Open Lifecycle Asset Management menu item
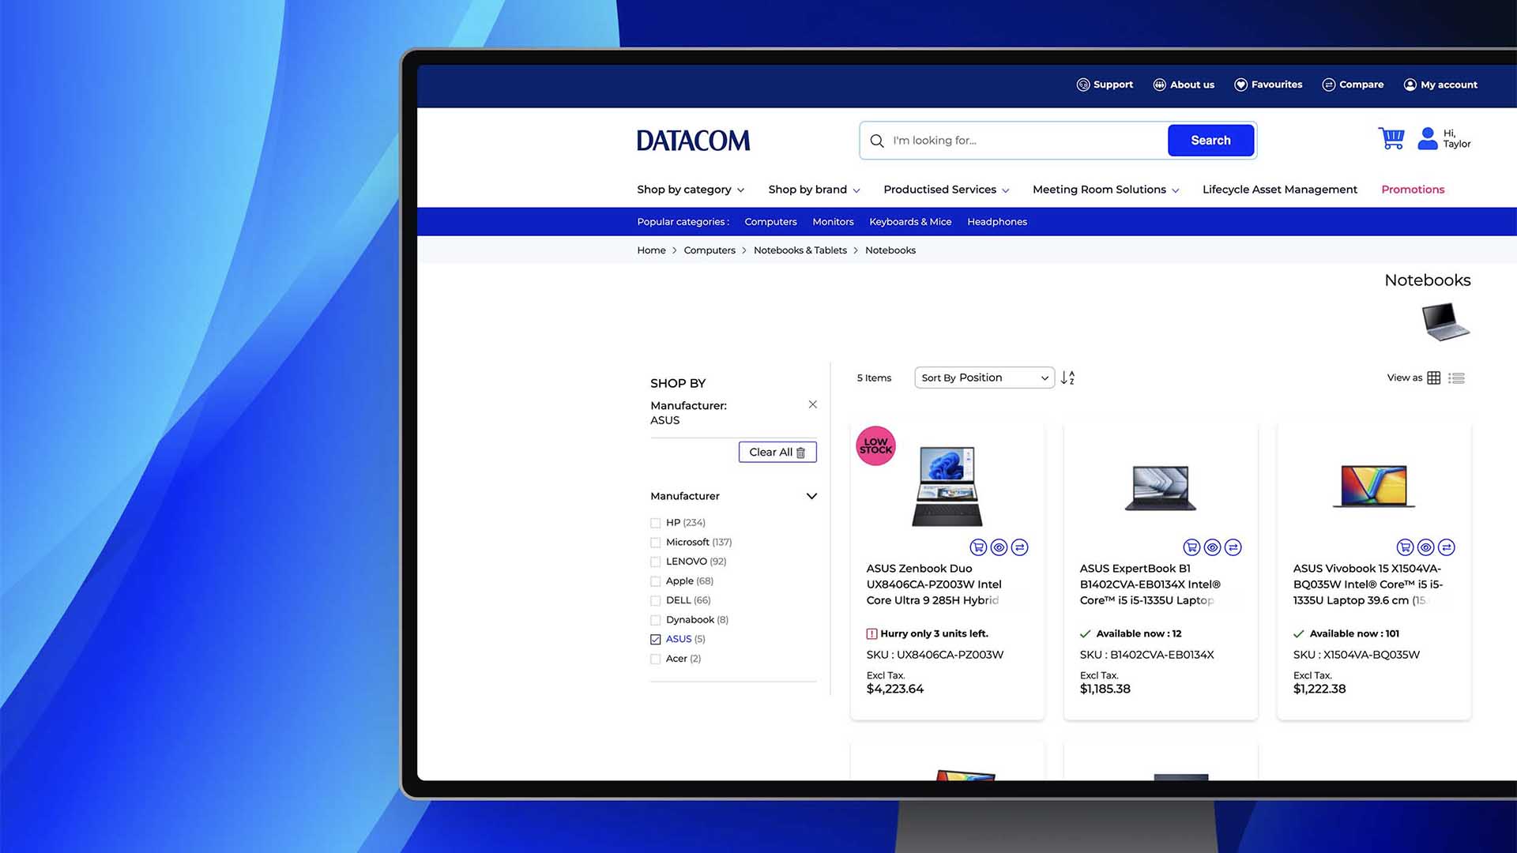The image size is (1517, 853). [1280, 190]
